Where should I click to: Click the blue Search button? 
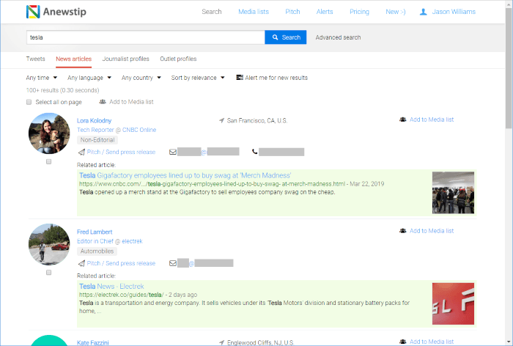tap(286, 37)
